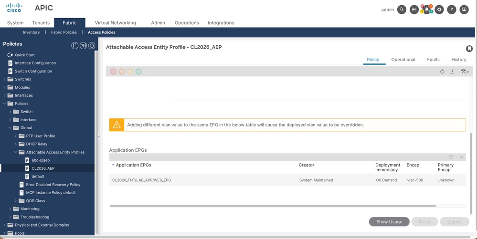Add an Application EPG with plus icon
Image resolution: width=477 pixels, height=239 pixels.
click(x=462, y=157)
